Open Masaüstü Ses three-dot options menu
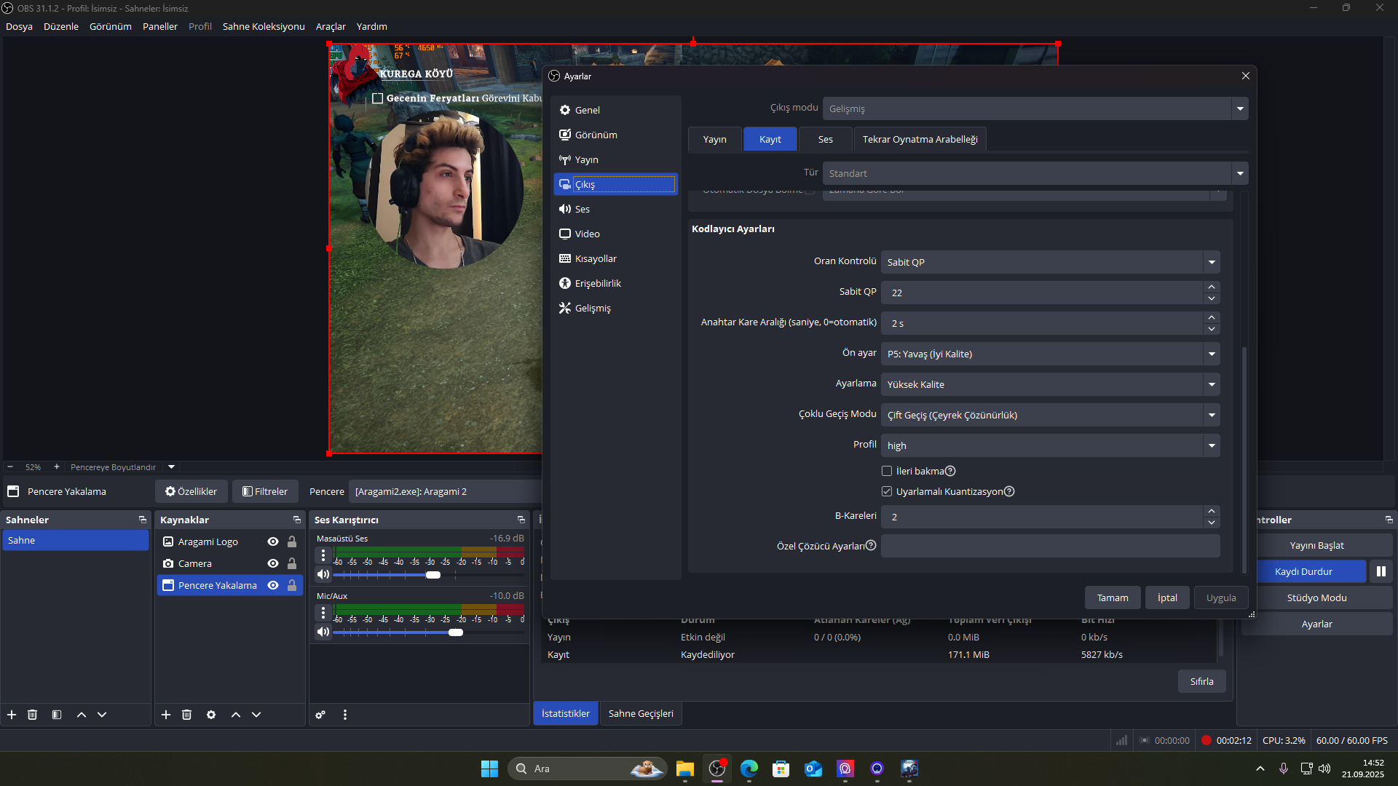This screenshot has width=1398, height=786. [x=323, y=555]
